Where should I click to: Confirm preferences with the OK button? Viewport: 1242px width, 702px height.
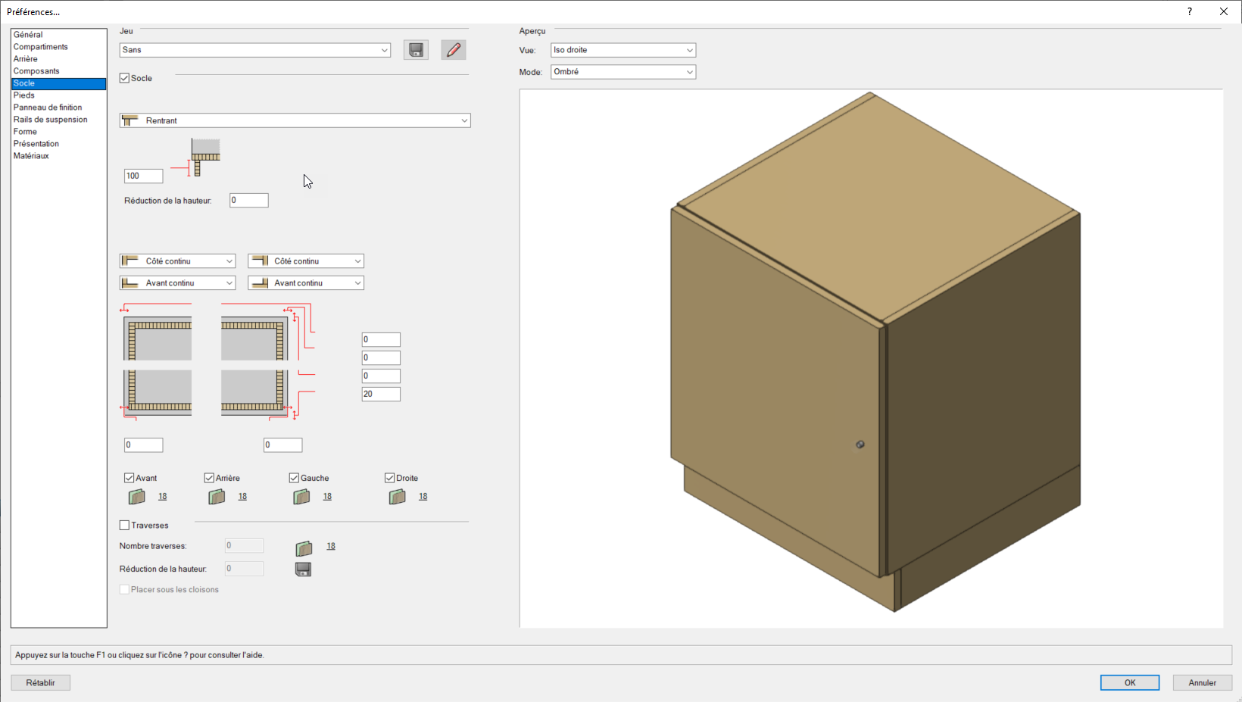pyautogui.click(x=1129, y=682)
